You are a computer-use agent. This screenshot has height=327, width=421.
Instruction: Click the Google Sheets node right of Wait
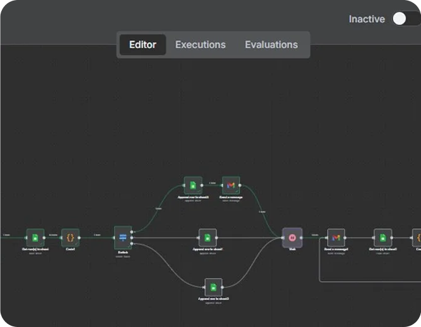tap(383, 238)
